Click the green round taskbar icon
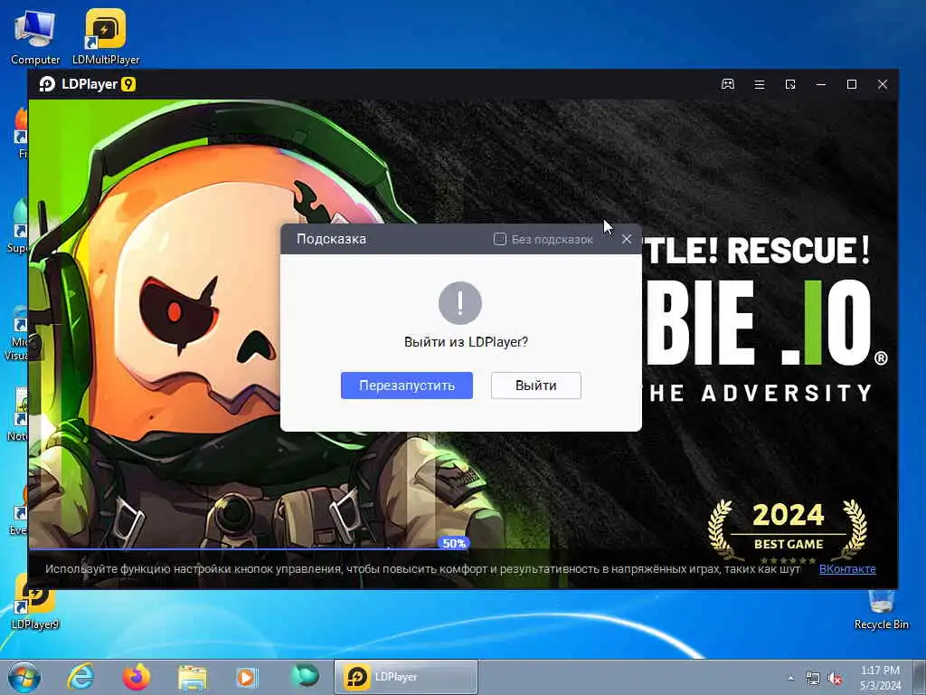The width and height of the screenshot is (926, 695). 305,676
